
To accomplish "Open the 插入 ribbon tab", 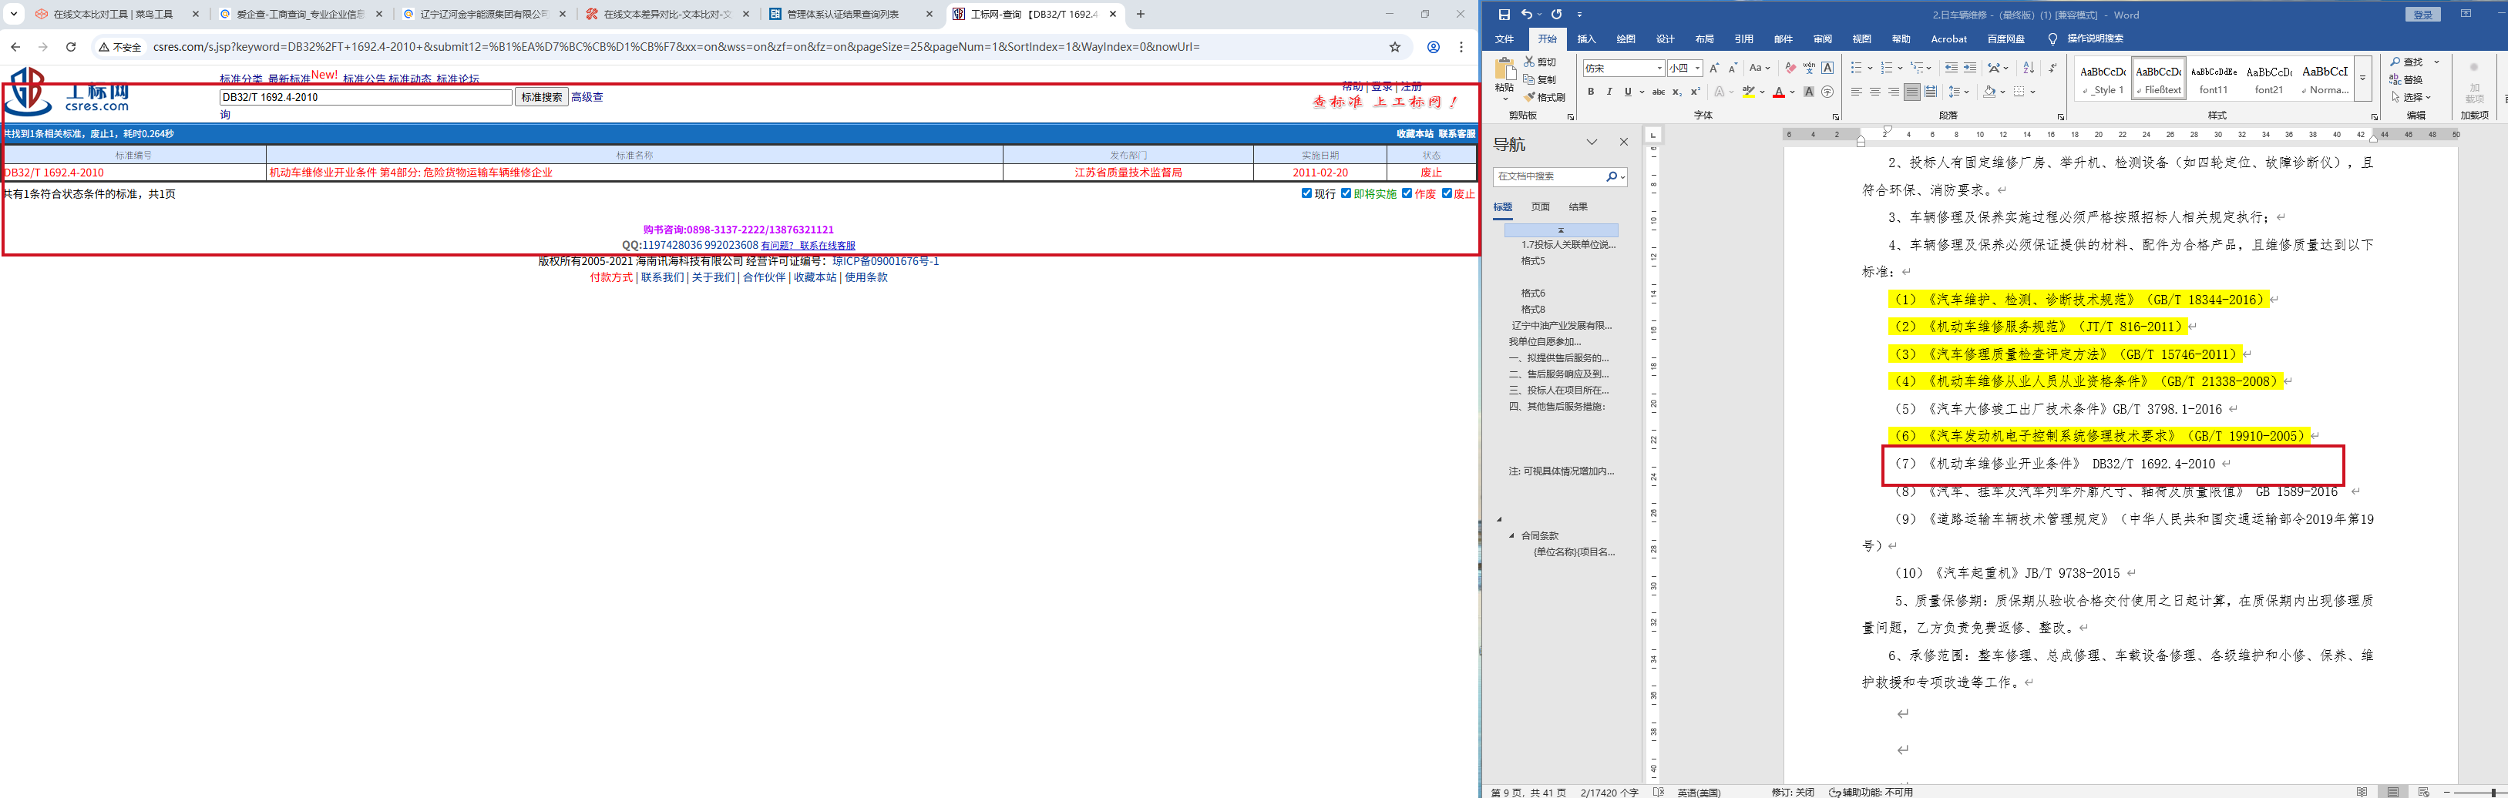I will pyautogui.click(x=1587, y=39).
